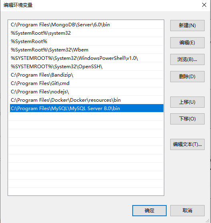211x223 pixels.
Task: Select the MongoDB\Server\6.0\bin path entry
Action: [86, 25]
